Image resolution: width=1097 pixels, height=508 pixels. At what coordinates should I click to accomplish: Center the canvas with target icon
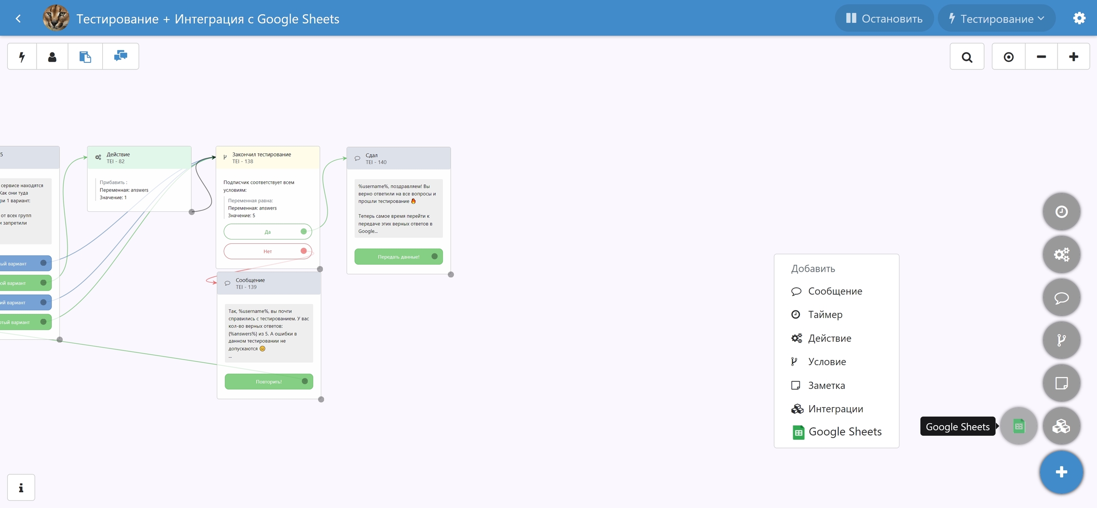(1008, 57)
